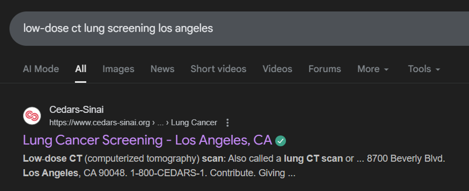Open the Tools dropdown
This screenshot has width=469, height=191.
pos(424,69)
